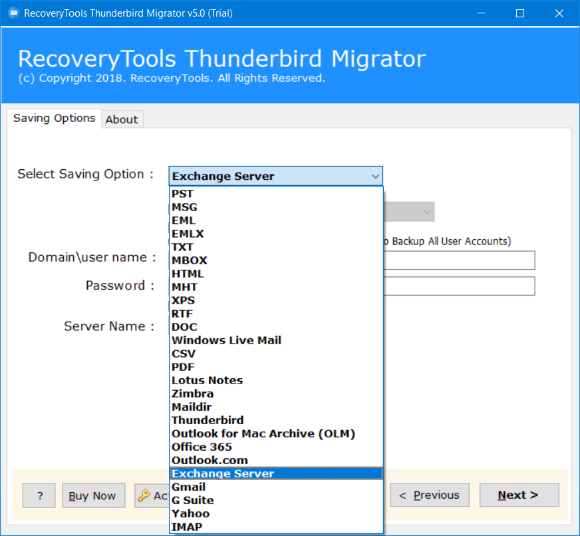Select Yahoo saving option
Screen dimensions: 580x536
(276, 514)
